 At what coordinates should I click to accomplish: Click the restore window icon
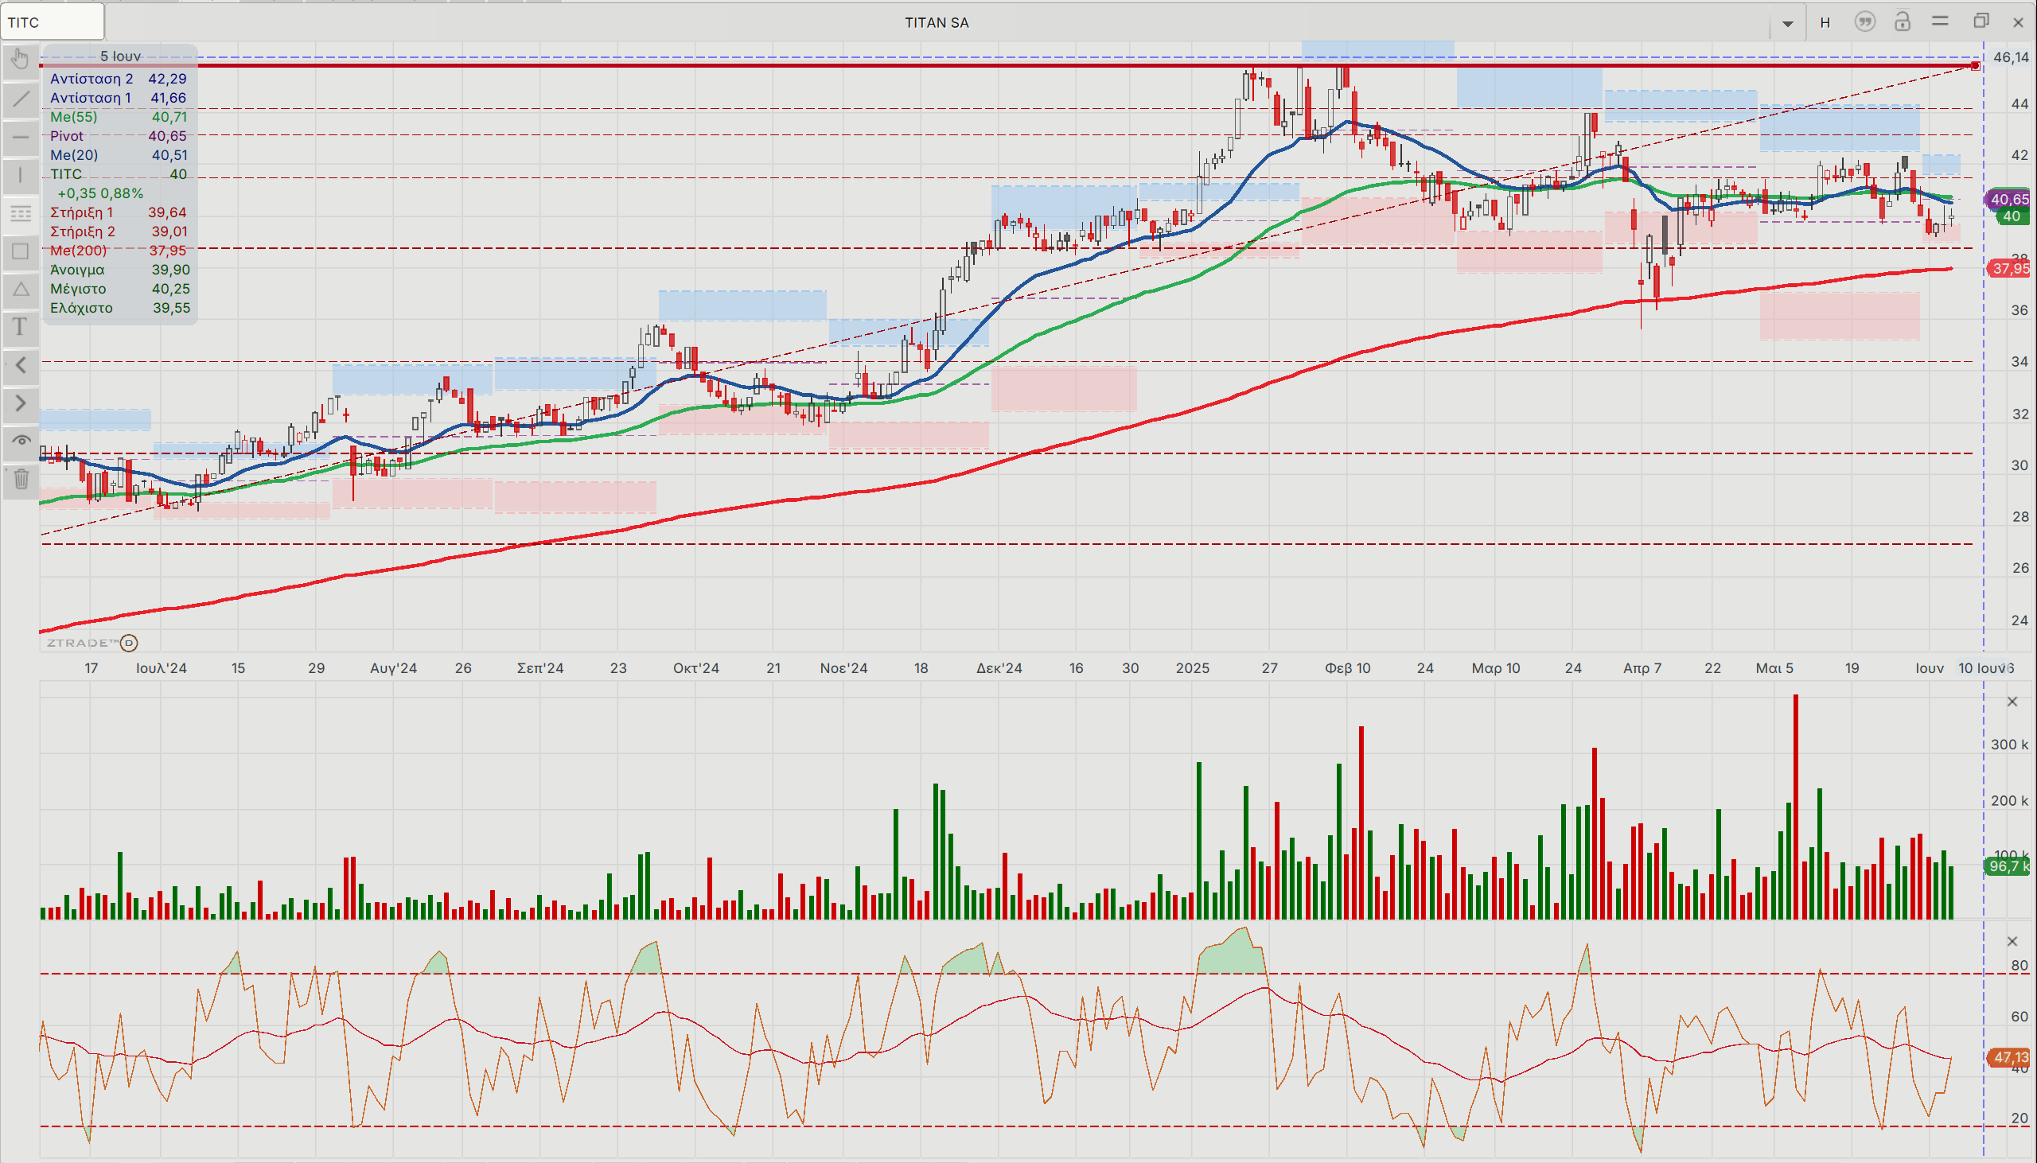point(1981,21)
